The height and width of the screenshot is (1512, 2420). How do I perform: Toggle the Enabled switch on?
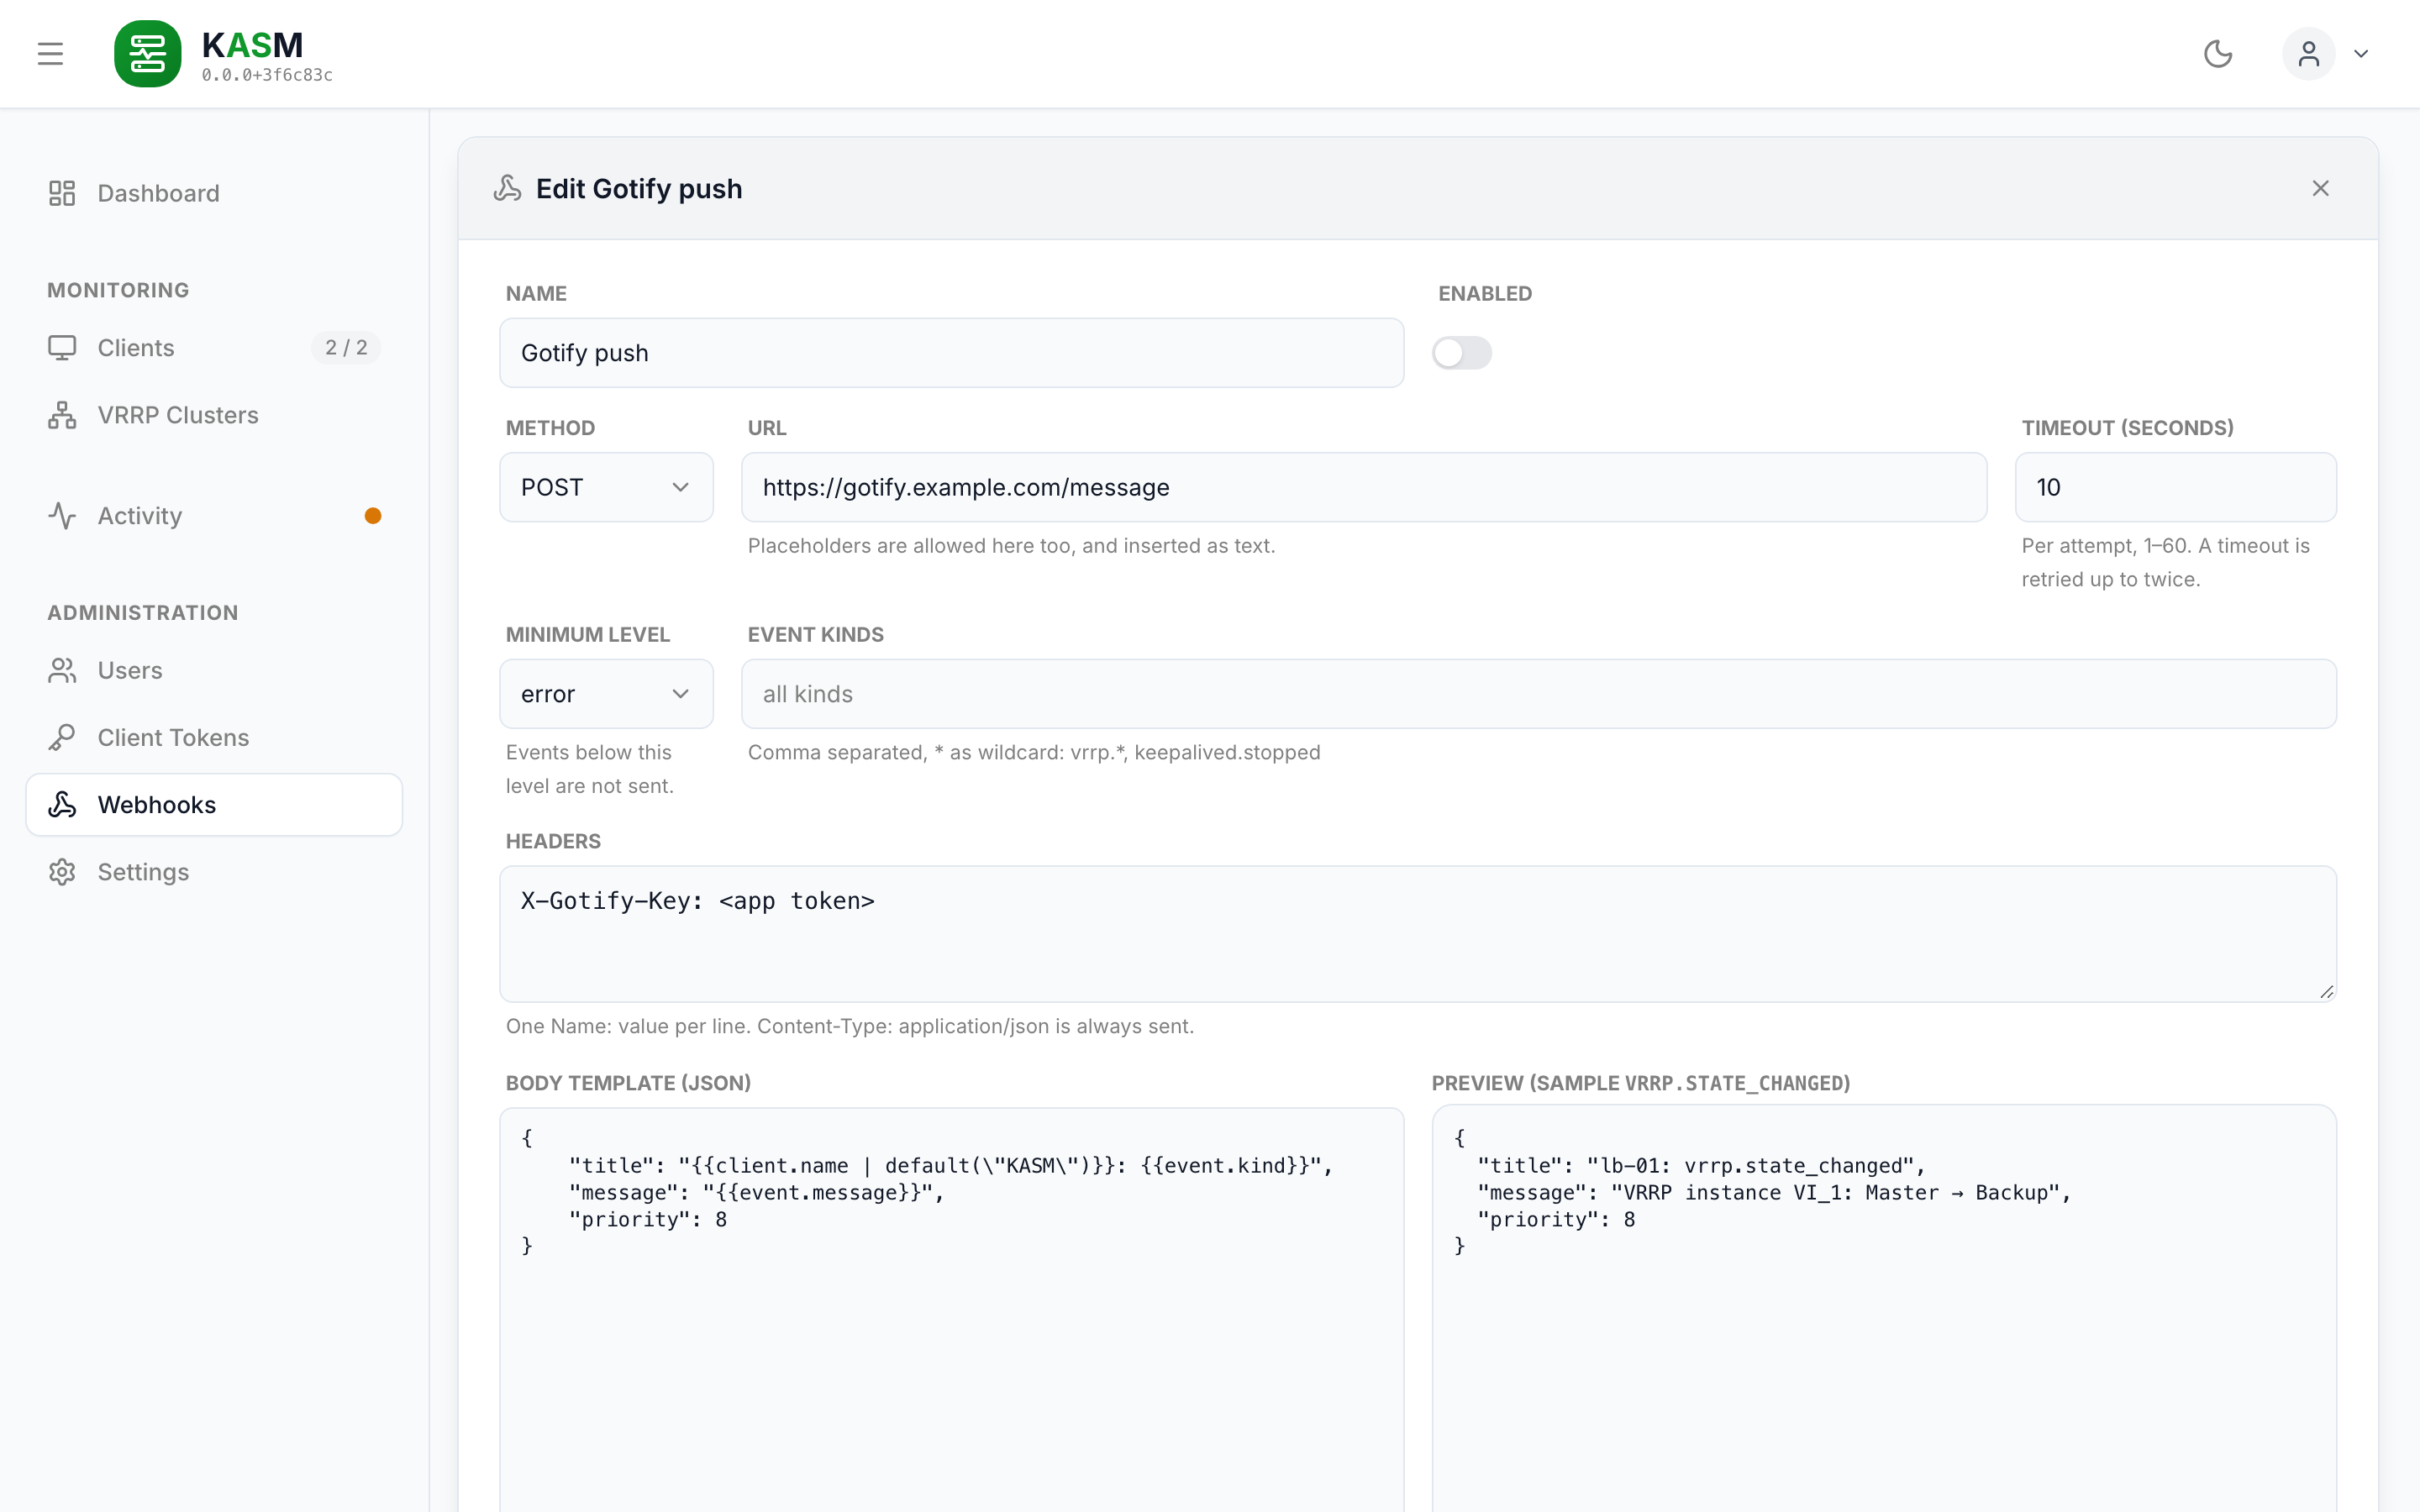1461,353
